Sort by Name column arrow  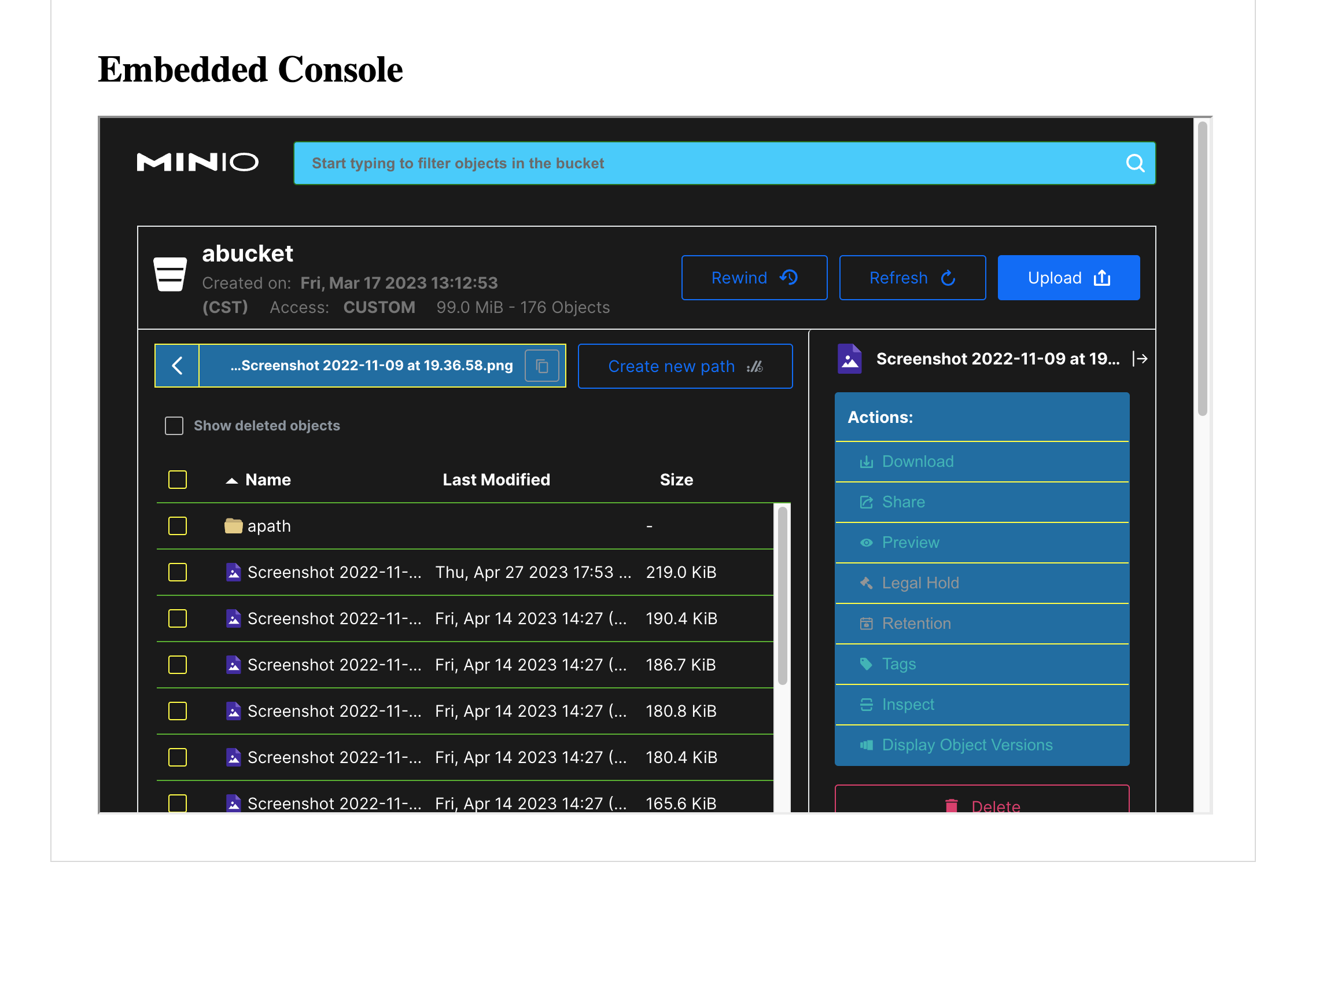(x=231, y=481)
